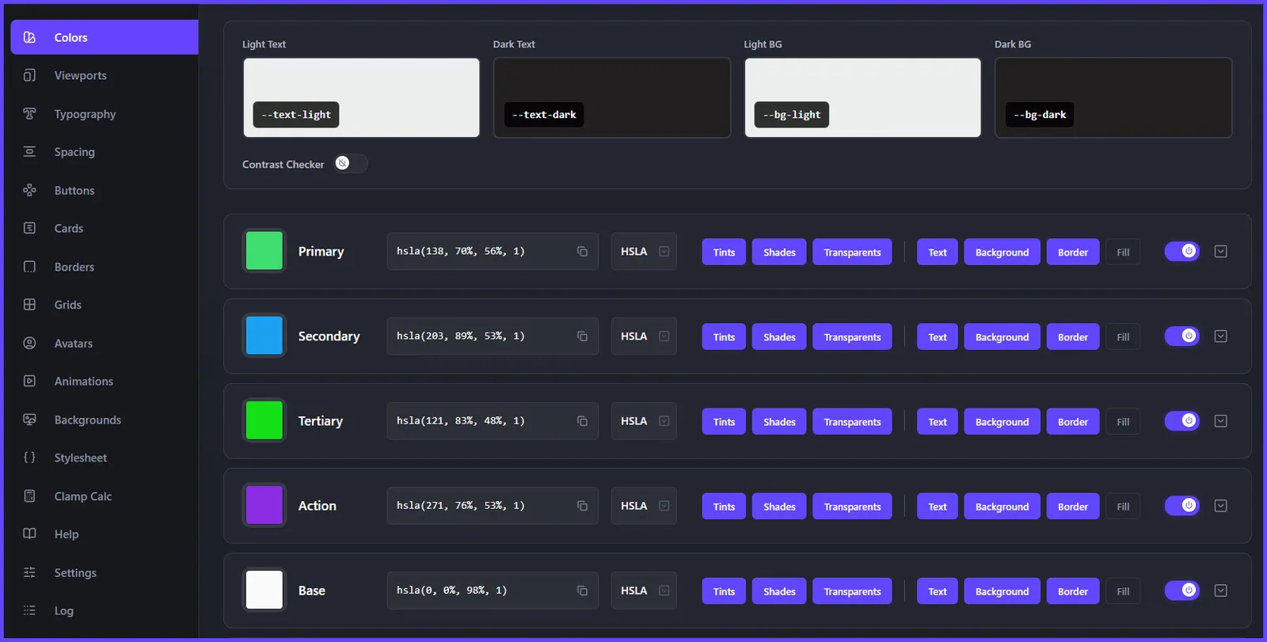Viewport: 1267px width, 642px height.
Task: Disable the Secondary color toggle
Action: (1182, 336)
